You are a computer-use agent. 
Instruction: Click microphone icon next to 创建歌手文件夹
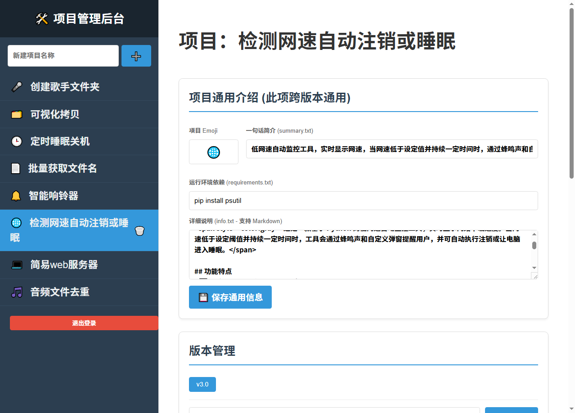pyautogui.click(x=17, y=87)
